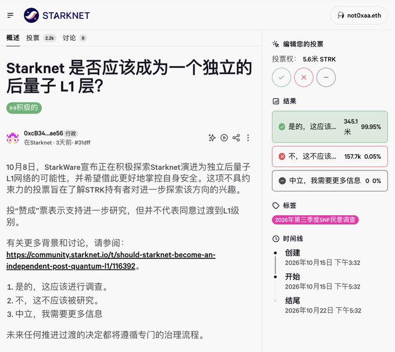Screen dimensions: 395x352
Task: Click the option text 1. 是的，这应该进行调查。
Action: (58, 287)
